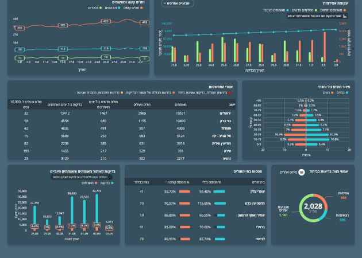Image resolution: width=362 pixels, height=258 pixels.
Task: Sort localities by active patients column header
Action: coord(142,104)
